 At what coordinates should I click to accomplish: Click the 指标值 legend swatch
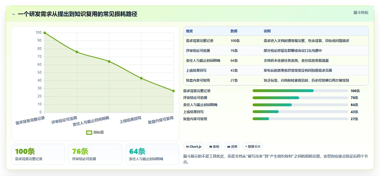click(x=89, y=132)
